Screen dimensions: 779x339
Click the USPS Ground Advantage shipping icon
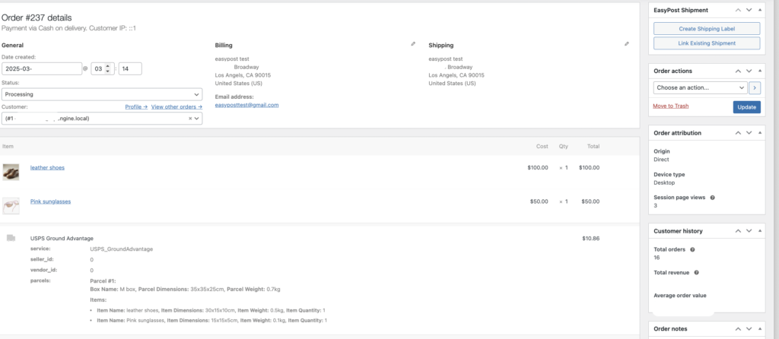coord(11,238)
